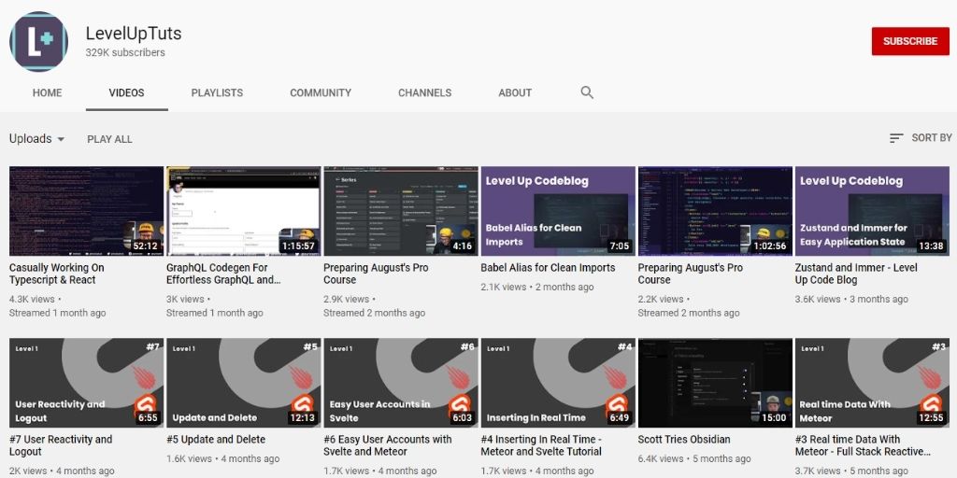957x478 pixels.
Task: Click the 15:00 duration badge
Action: pos(774,418)
